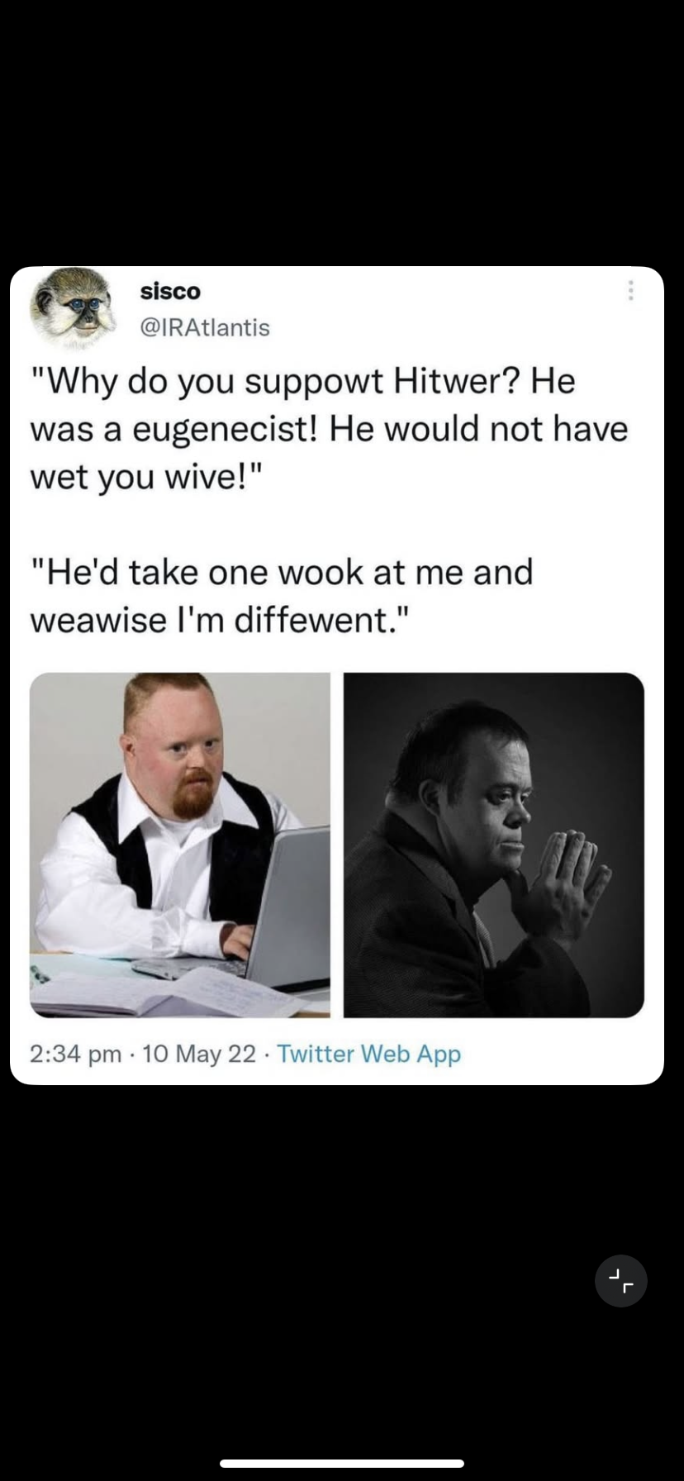The width and height of the screenshot is (684, 1481).
Task: Select the second quoted paragraph of the tweet
Action: pyautogui.click(x=282, y=596)
